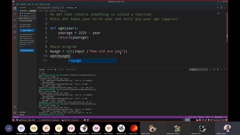Switch to the average.py editor tab
240x135 pixels.
click(44, 7)
